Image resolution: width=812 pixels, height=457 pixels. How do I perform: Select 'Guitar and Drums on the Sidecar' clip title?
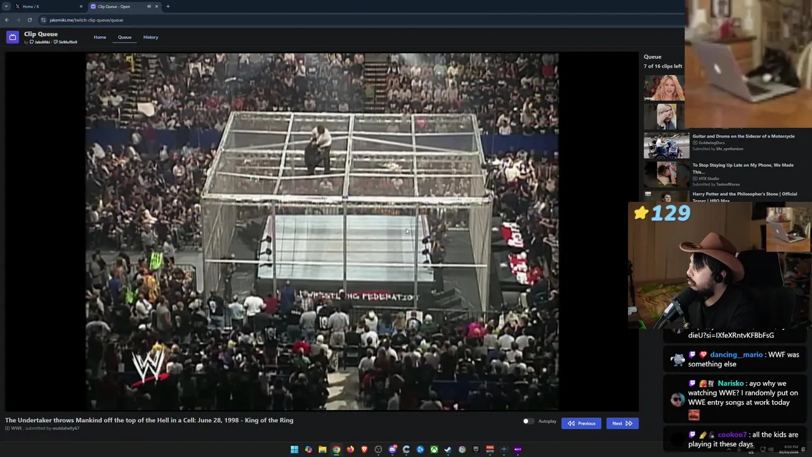click(743, 136)
